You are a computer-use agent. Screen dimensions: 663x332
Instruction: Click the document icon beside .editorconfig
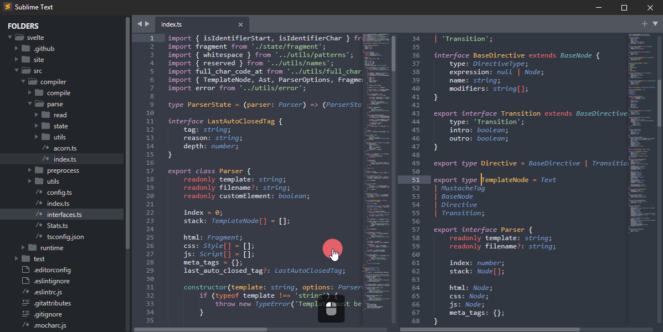click(x=26, y=269)
